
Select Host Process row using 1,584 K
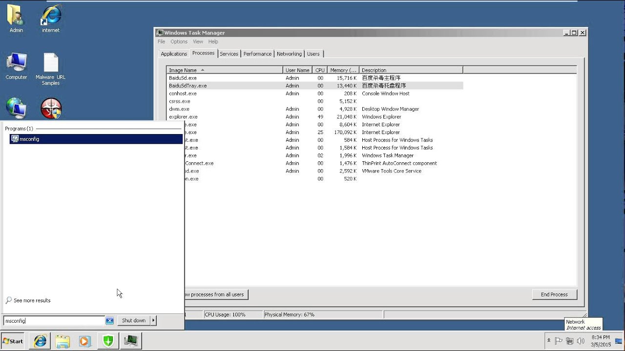(324, 148)
